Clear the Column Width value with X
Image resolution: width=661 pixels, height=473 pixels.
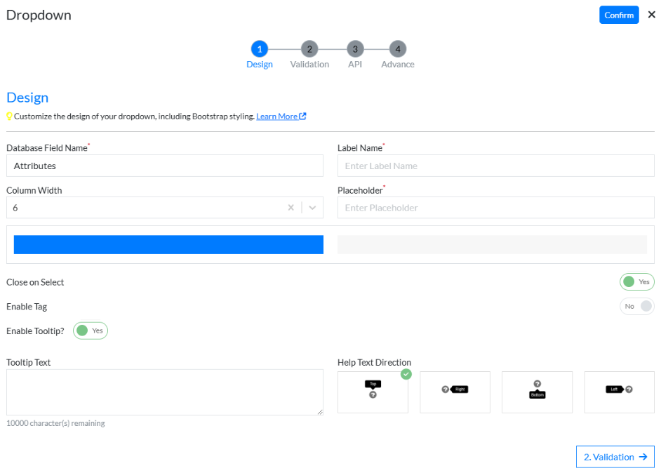291,208
